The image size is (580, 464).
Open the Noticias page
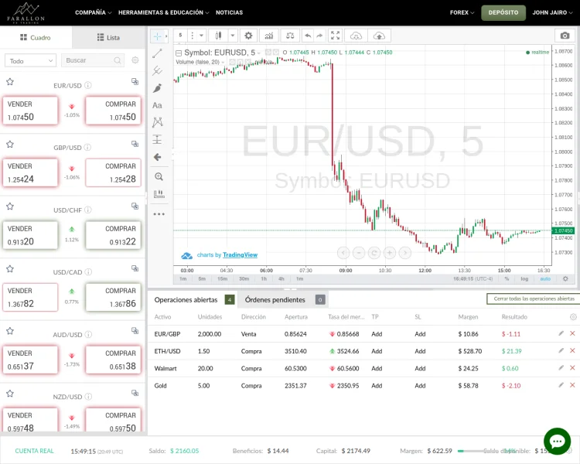pos(230,12)
